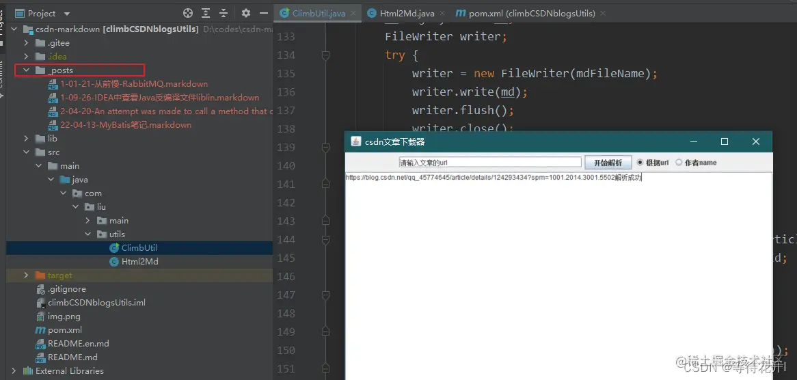The height and width of the screenshot is (380, 797).
Task: Select the utils package in tree
Action: 117,234
